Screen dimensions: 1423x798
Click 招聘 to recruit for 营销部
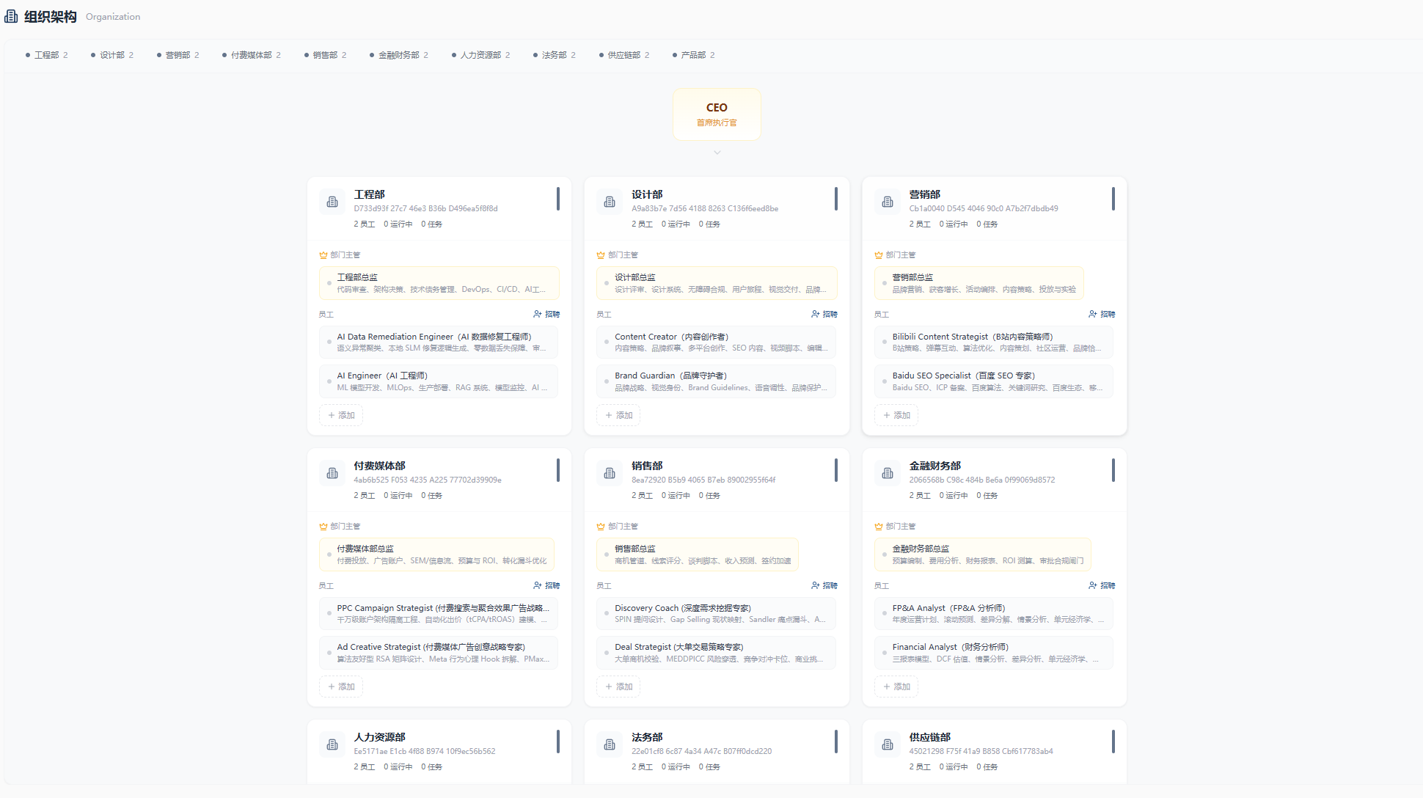(1102, 314)
